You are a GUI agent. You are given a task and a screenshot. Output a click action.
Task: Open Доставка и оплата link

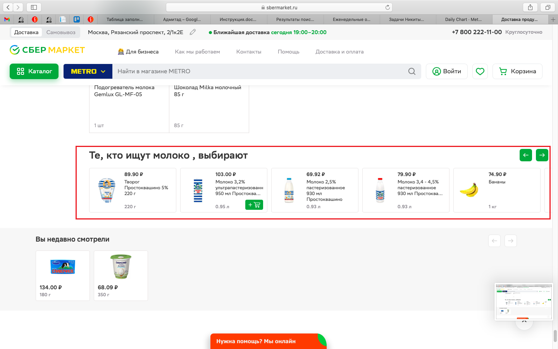tap(339, 52)
